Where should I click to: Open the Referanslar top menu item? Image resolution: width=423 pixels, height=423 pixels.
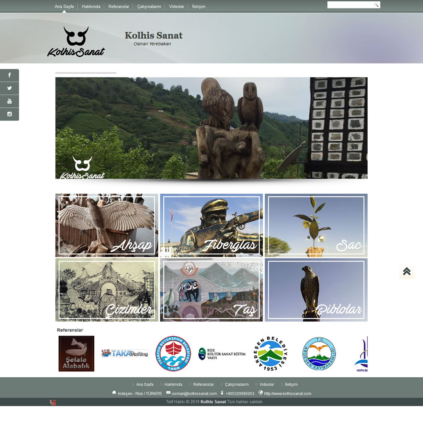119,6
